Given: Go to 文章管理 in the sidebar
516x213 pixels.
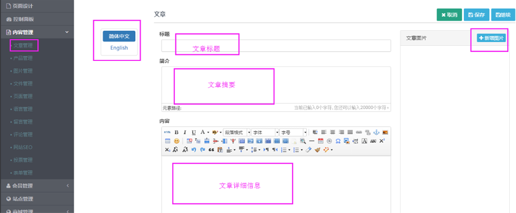Looking at the screenshot, I should pos(23,45).
